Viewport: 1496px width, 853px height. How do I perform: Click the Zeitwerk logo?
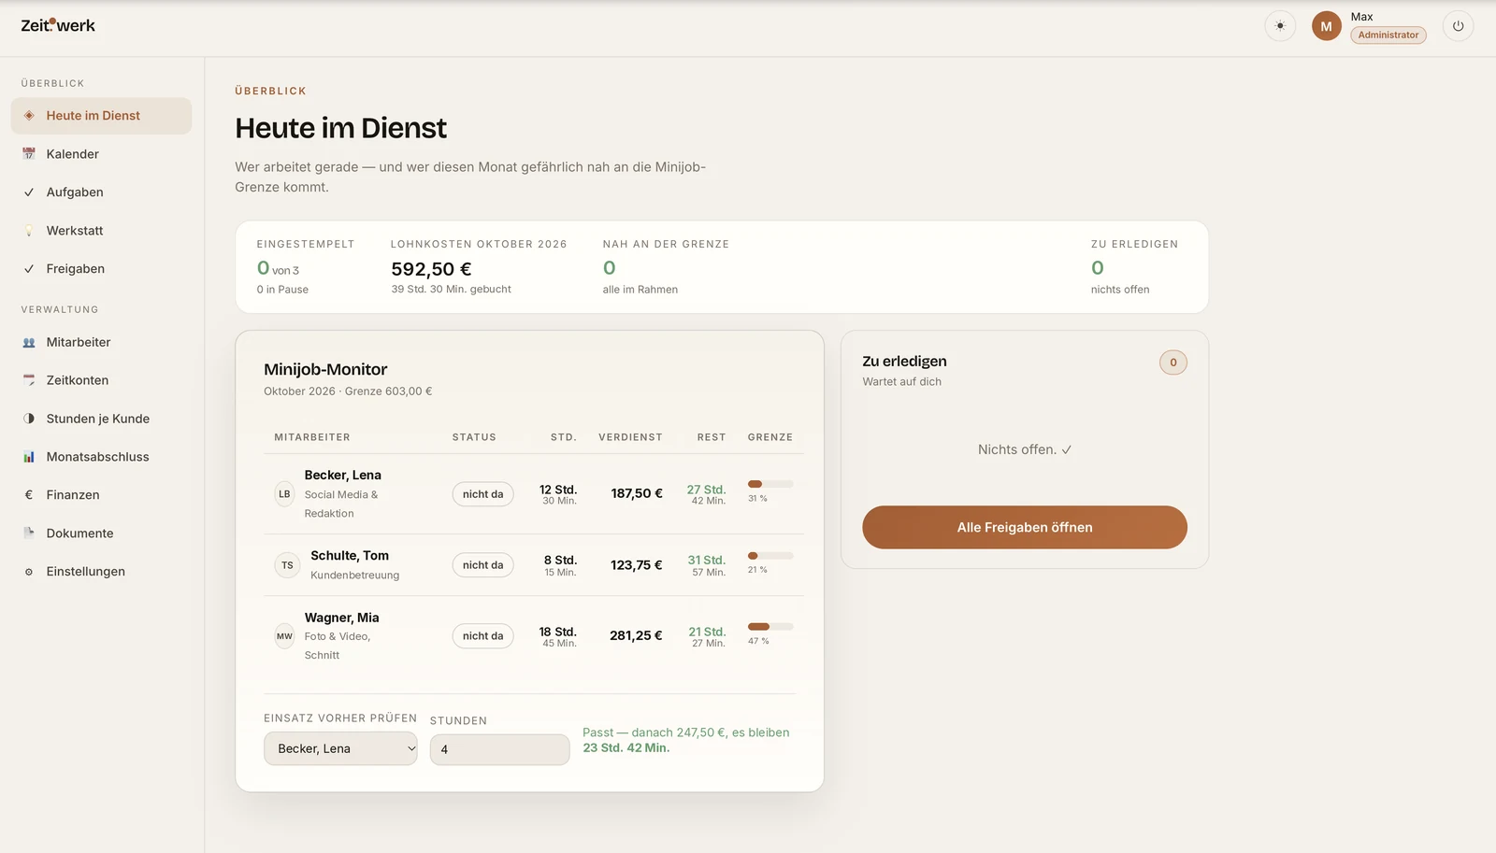pos(58,25)
